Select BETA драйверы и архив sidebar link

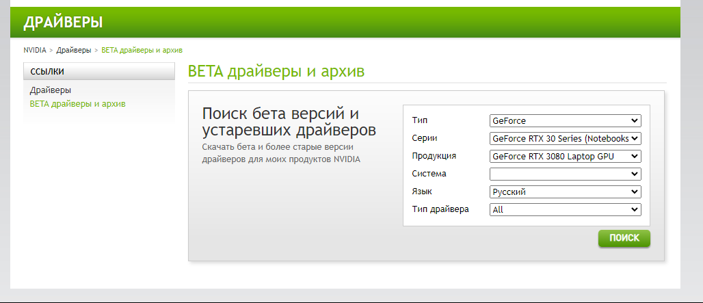pyautogui.click(x=77, y=104)
